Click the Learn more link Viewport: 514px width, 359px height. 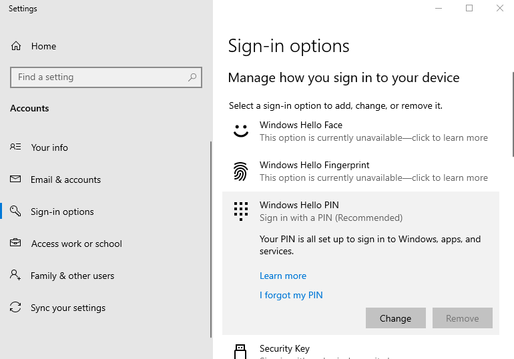[x=283, y=276]
